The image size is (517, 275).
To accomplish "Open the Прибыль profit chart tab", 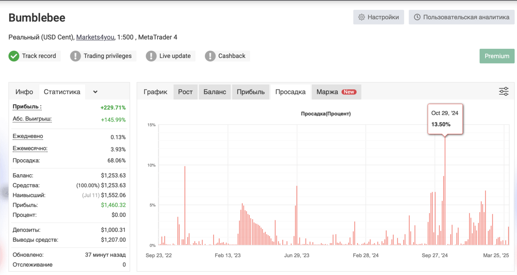I will click(x=250, y=92).
